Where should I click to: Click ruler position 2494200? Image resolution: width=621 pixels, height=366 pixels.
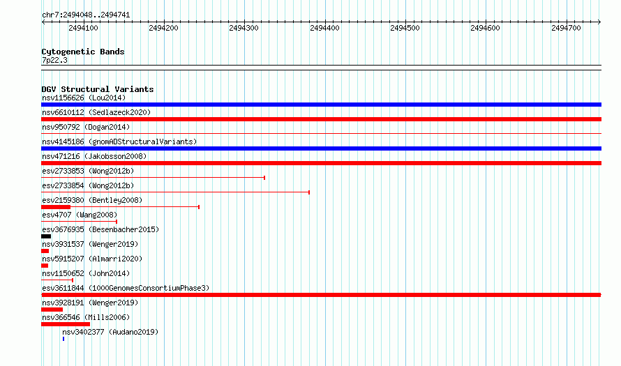pyautogui.click(x=163, y=28)
